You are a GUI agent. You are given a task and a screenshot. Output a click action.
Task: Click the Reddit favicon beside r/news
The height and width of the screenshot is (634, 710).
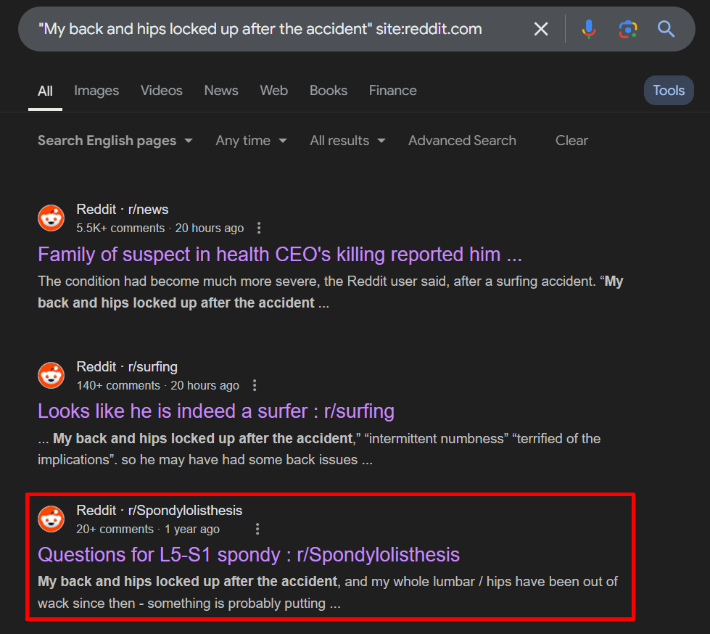click(51, 218)
